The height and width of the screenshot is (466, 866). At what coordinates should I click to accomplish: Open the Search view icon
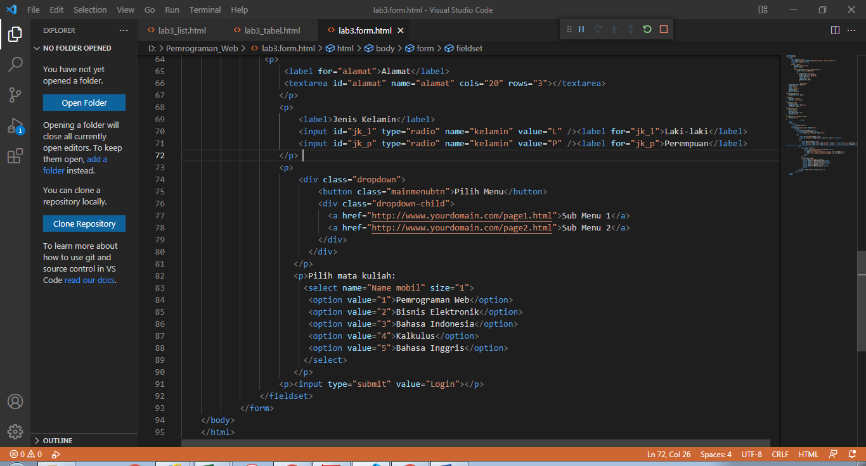[15, 64]
